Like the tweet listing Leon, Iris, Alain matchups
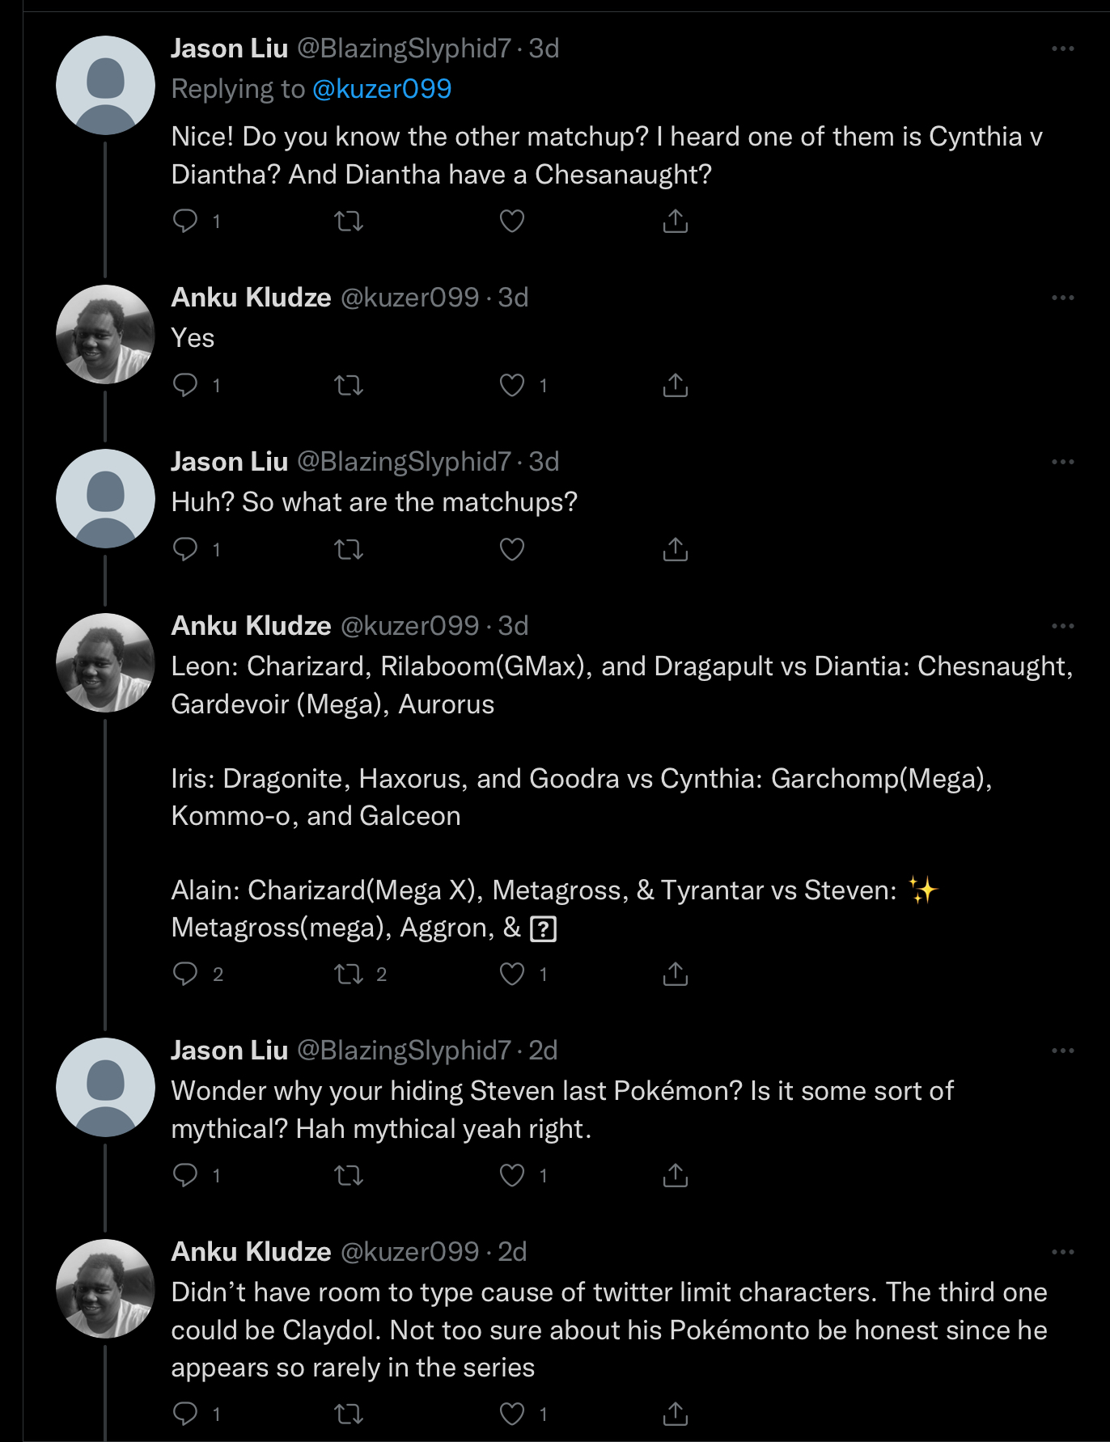This screenshot has width=1110, height=1442. (x=511, y=974)
